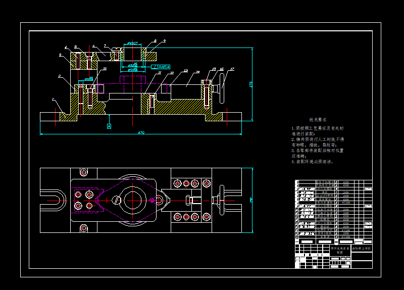Select part balloon number 1
This screenshot has height=290, width=404.
[53, 99]
